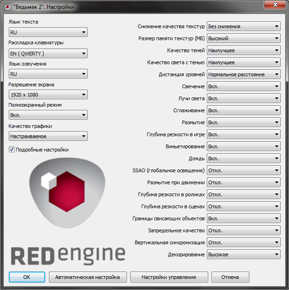Image resolution: width=289 pixels, height=290 pixels.
Task: Close the Ведьмак 2 settings window
Action: click(275, 5)
